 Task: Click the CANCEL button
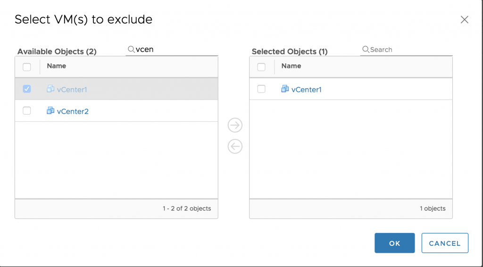(445, 243)
